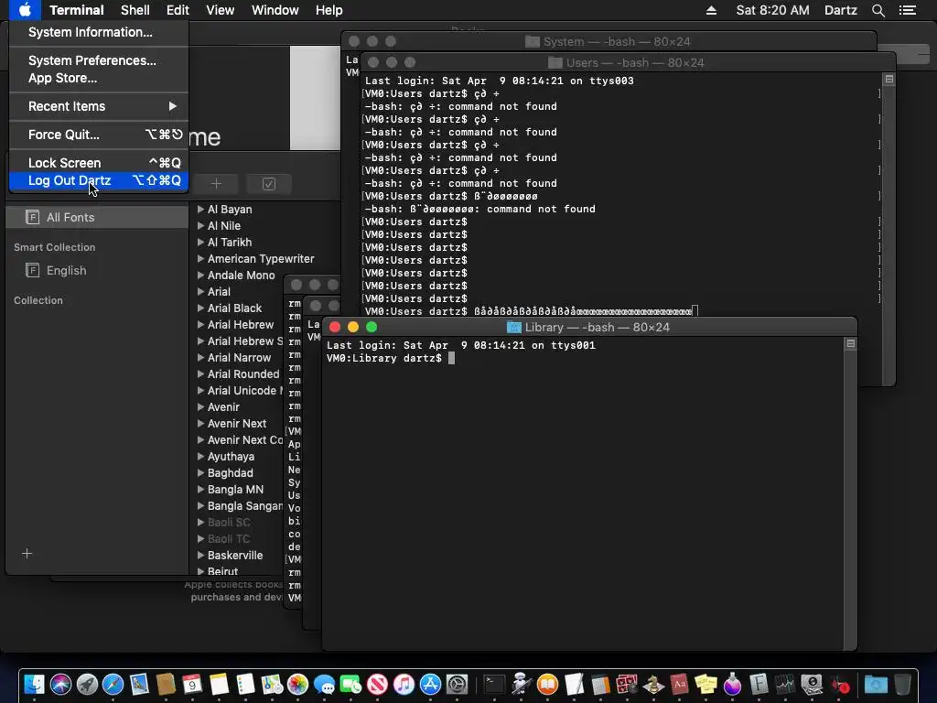This screenshot has height=703, width=937.
Task: Expand the American Typewriter font family
Action: 200,259
